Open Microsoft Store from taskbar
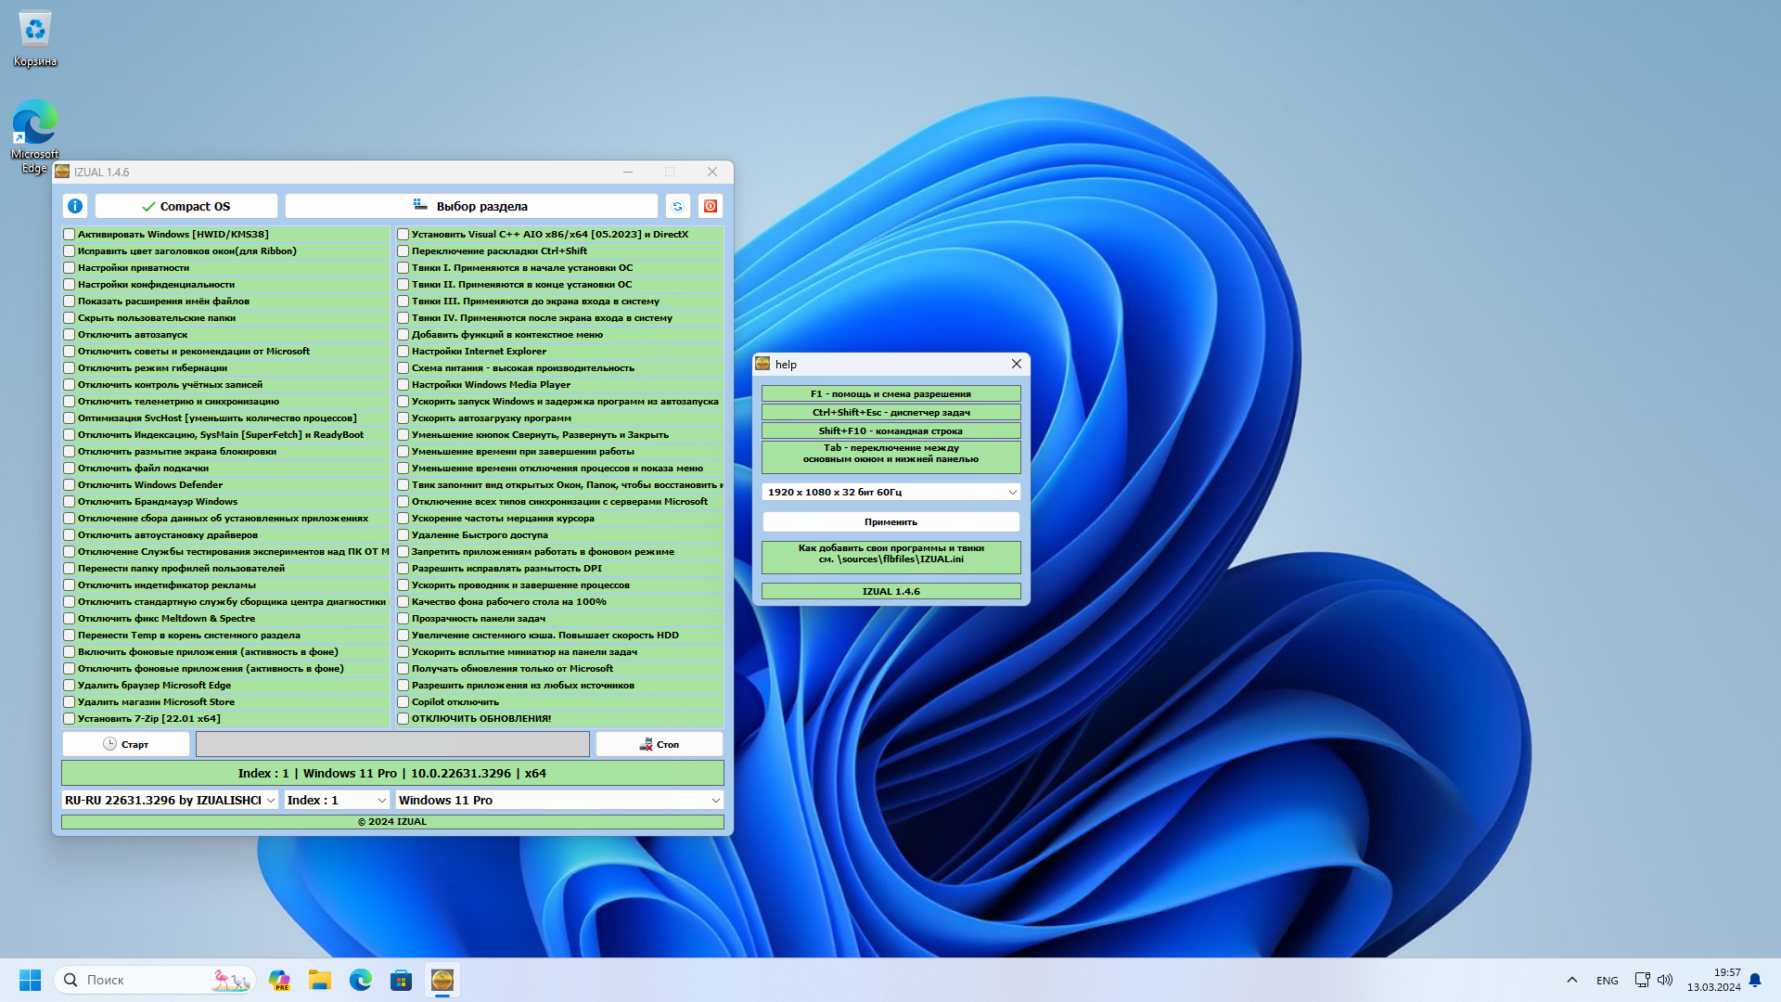Screen dimensions: 1781x1002 [401, 980]
